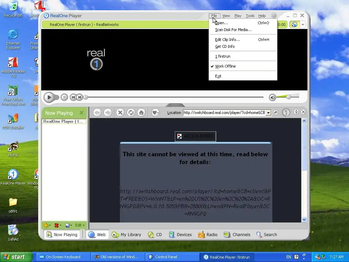Choose Open... from File menu

(x=243, y=23)
